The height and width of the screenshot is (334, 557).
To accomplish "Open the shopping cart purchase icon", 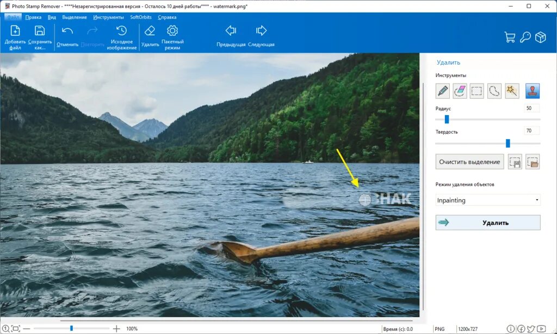I will click(510, 37).
